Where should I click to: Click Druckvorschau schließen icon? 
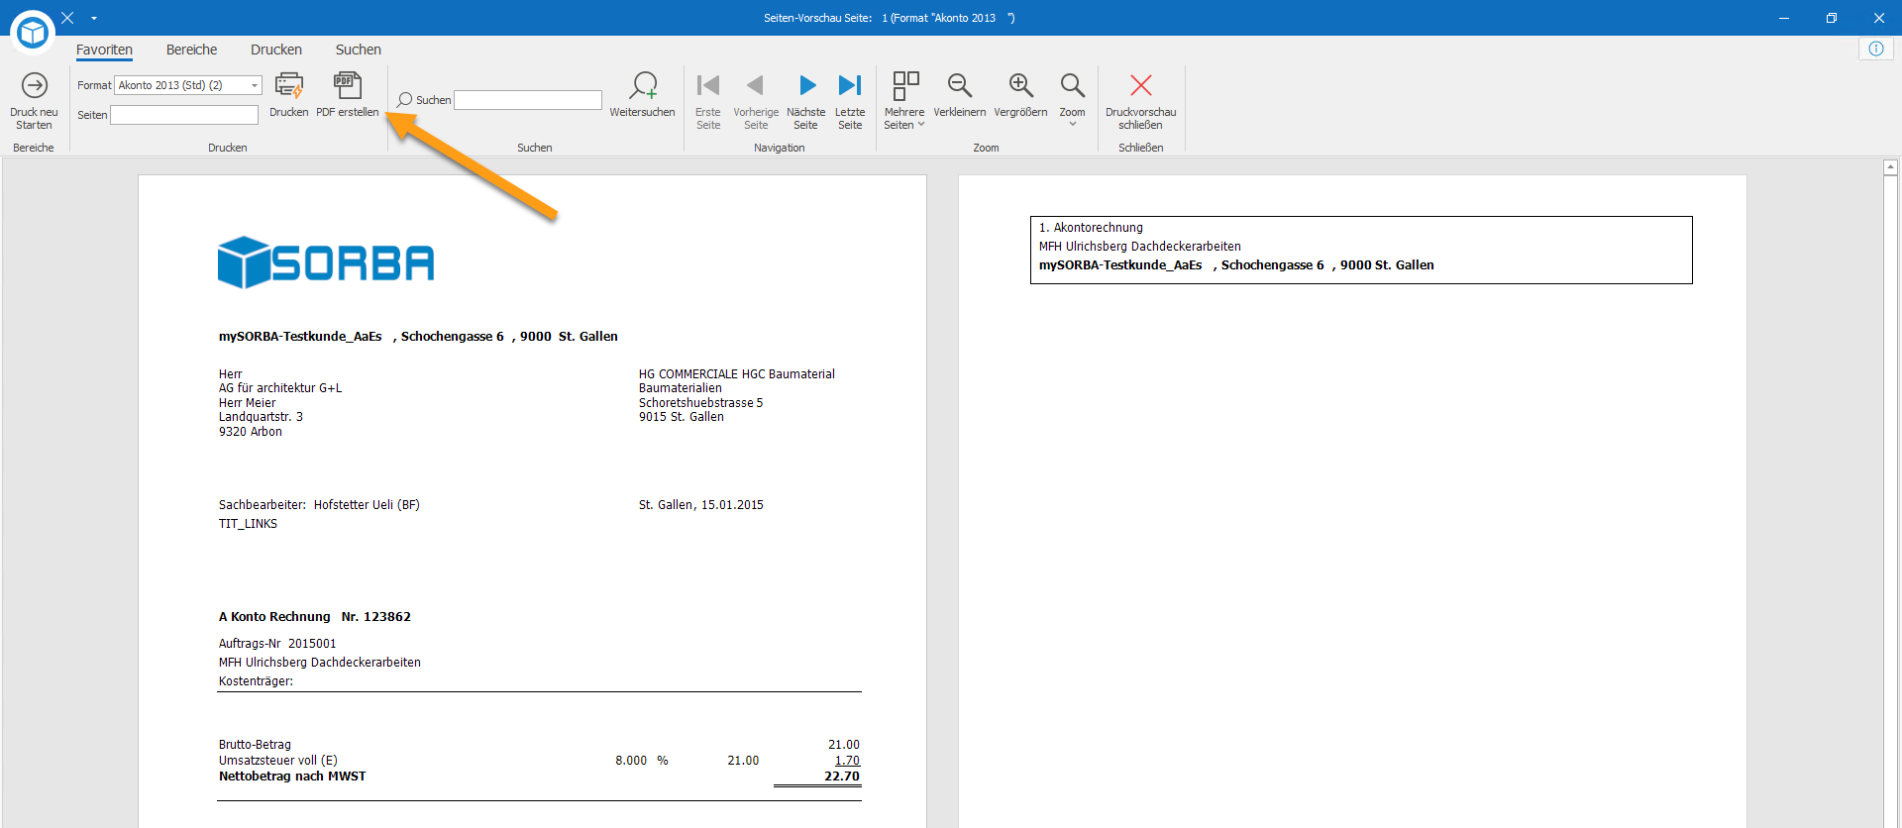(1141, 86)
